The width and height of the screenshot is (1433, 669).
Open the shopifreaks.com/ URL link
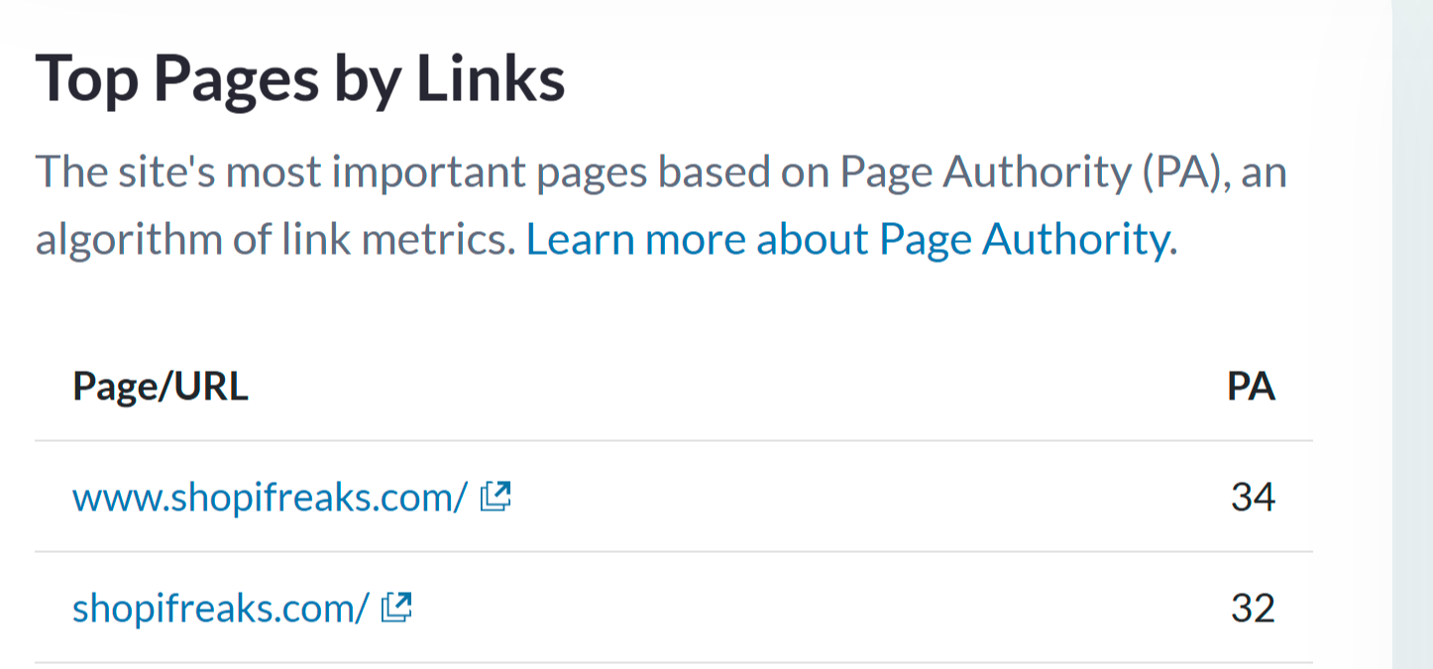coord(220,608)
